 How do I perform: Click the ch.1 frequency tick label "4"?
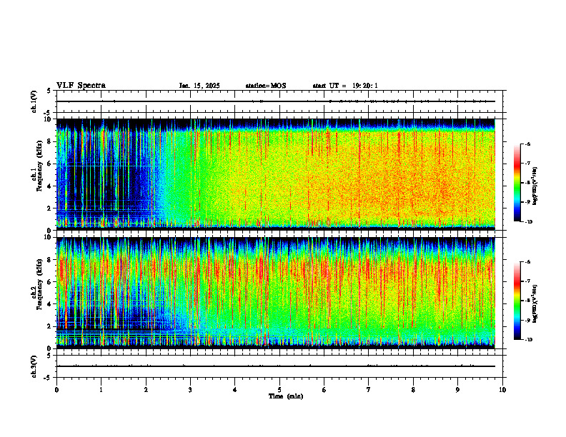50,186
